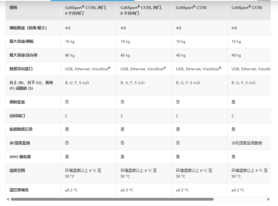Image resolution: width=278 pixels, height=206 pixels.
Task: Click BMS 继电器 value '是' in 8 个分内门 column
Action: tap(122, 157)
